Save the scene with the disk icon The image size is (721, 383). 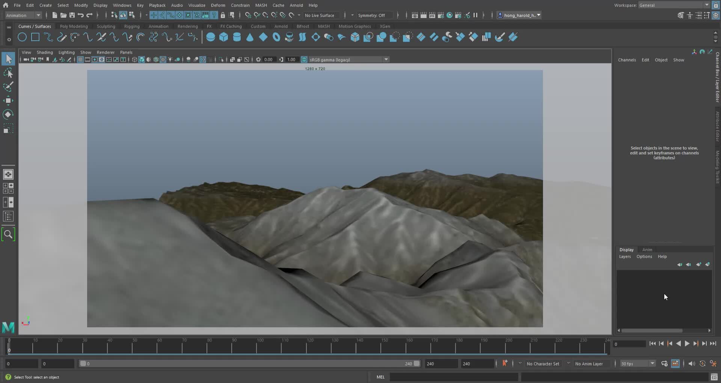(x=72, y=15)
